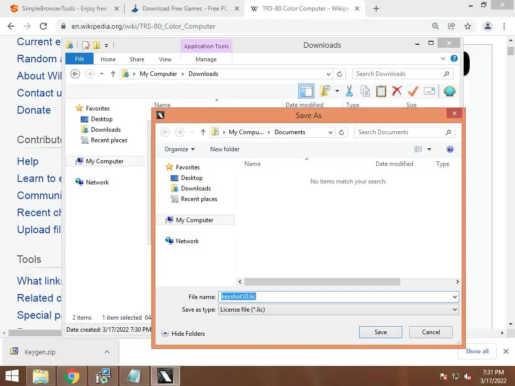The width and height of the screenshot is (515, 386).
Task: Click the Save button
Action: tap(381, 332)
